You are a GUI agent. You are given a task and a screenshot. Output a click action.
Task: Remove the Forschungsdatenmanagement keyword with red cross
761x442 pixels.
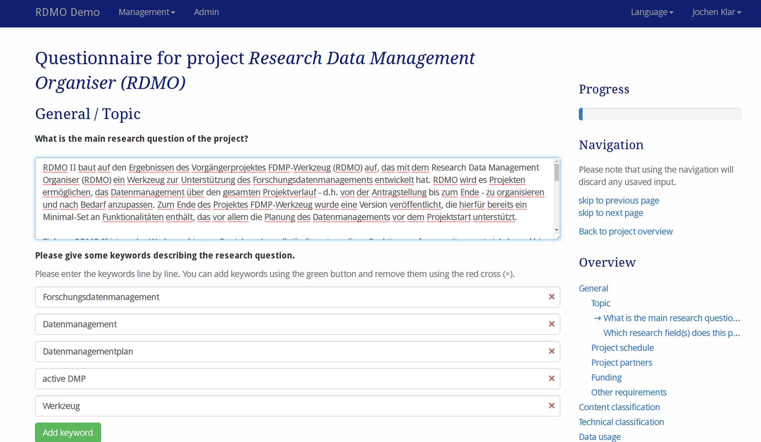pyautogui.click(x=551, y=297)
